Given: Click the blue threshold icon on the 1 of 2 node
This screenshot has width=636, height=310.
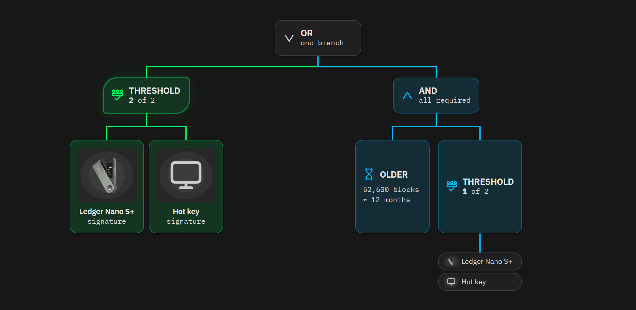Looking at the screenshot, I should pyautogui.click(x=452, y=186).
